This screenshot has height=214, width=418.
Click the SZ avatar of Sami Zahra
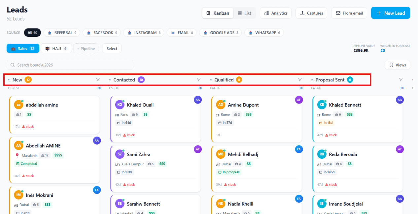pos(120,154)
